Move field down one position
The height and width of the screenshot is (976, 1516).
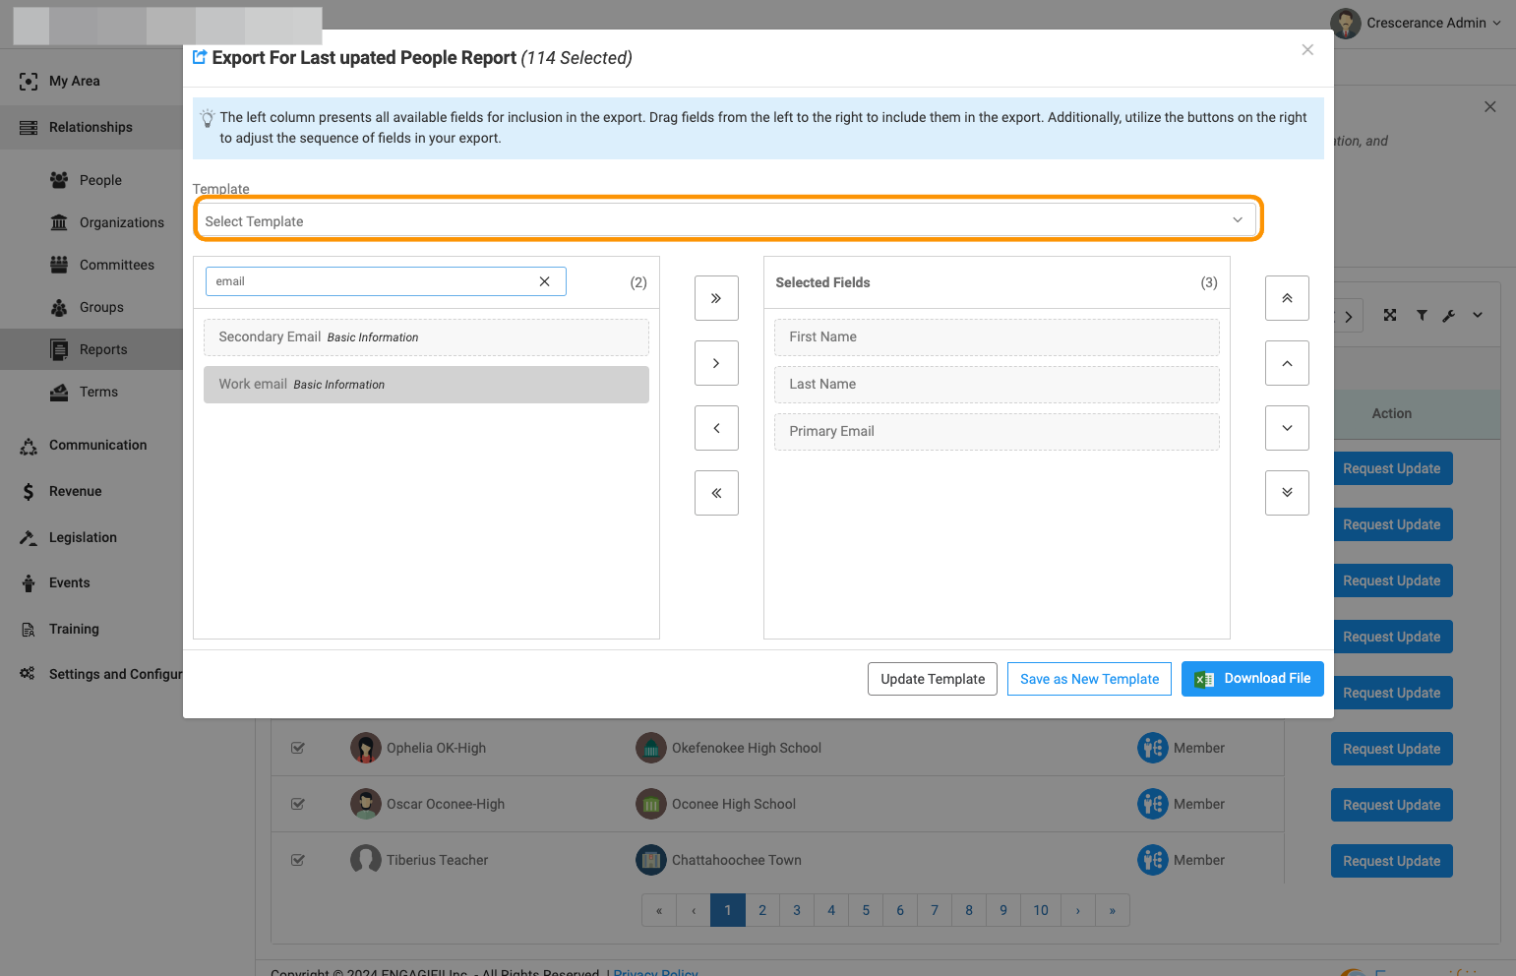(1287, 428)
